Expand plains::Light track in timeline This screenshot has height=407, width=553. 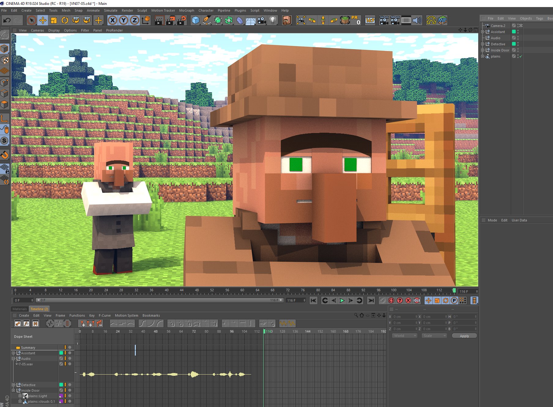point(20,396)
